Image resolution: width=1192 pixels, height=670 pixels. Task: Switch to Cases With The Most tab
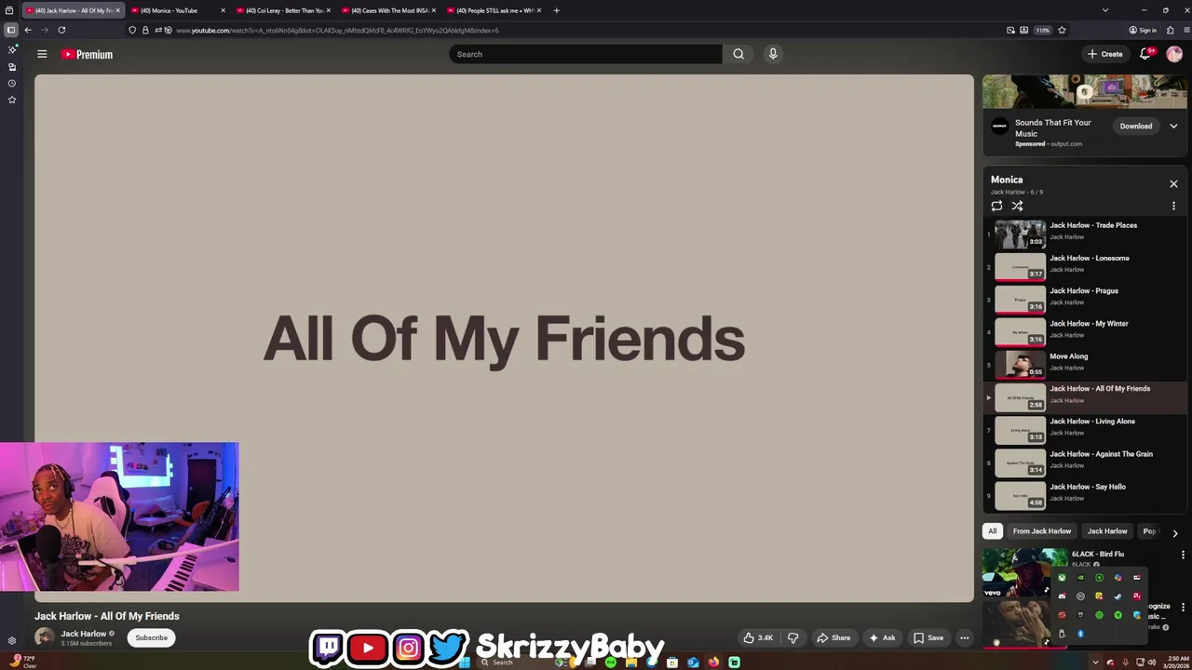pyautogui.click(x=389, y=10)
